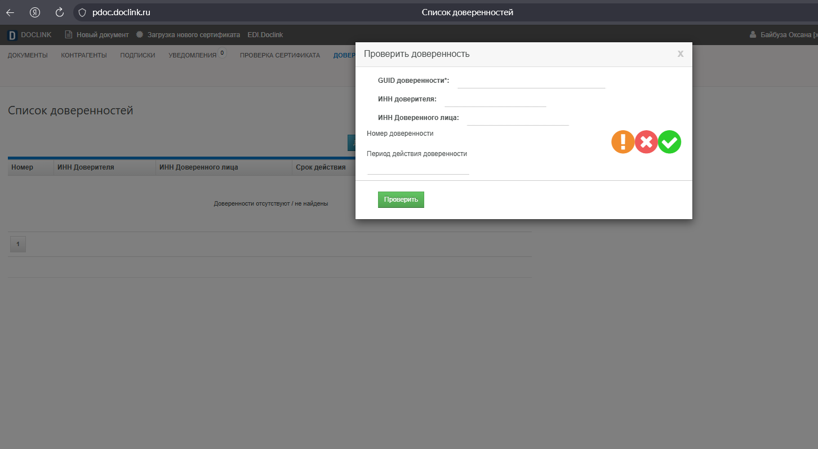The height and width of the screenshot is (449, 818).
Task: Click the red cross status icon
Action: click(646, 142)
